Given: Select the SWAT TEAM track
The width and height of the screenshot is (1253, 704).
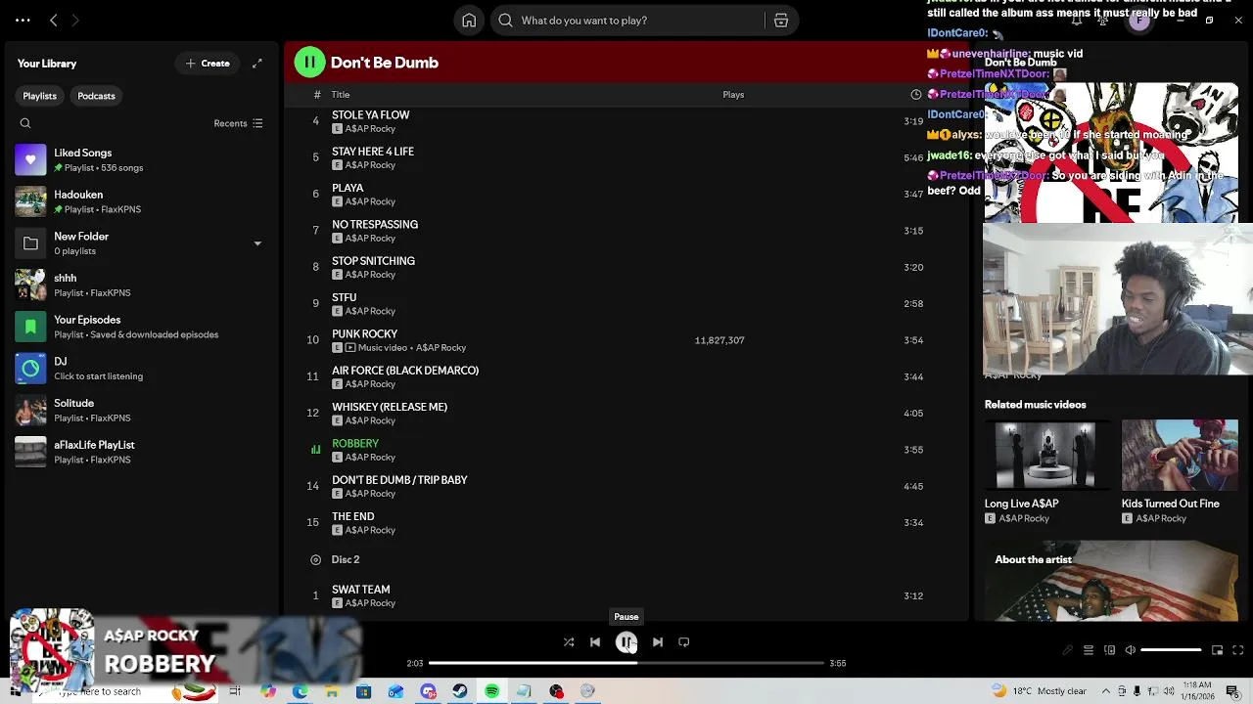Looking at the screenshot, I should (626, 595).
